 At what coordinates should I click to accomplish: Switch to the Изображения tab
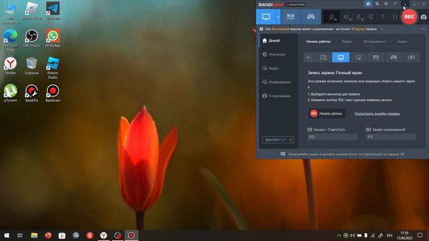tap(375, 42)
